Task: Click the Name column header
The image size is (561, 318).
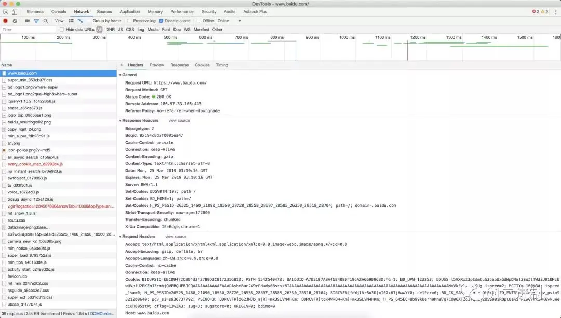Action: [58, 65]
